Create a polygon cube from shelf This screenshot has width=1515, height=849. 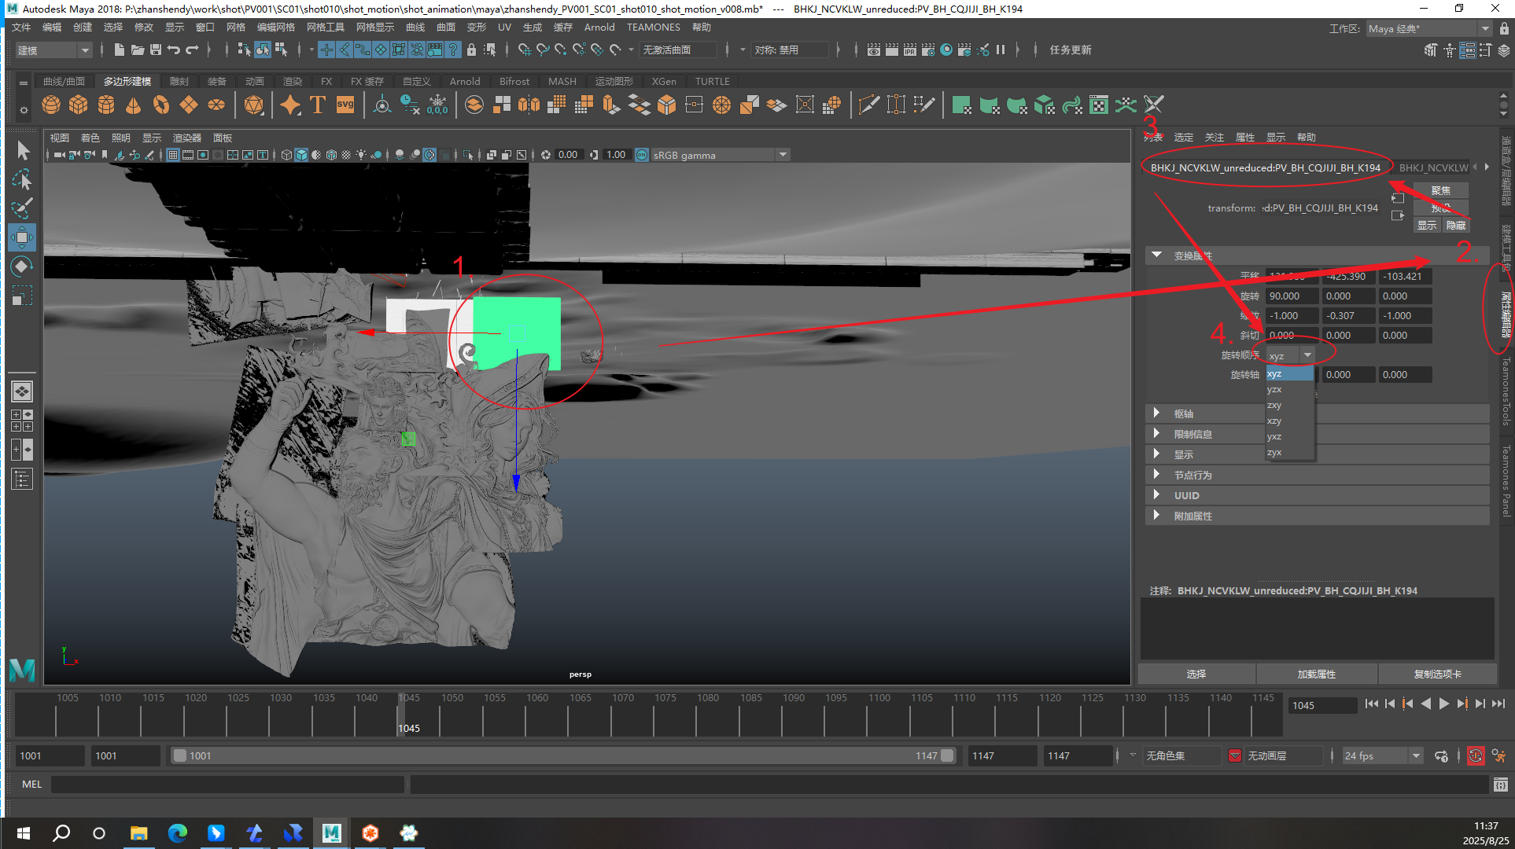pos(79,105)
